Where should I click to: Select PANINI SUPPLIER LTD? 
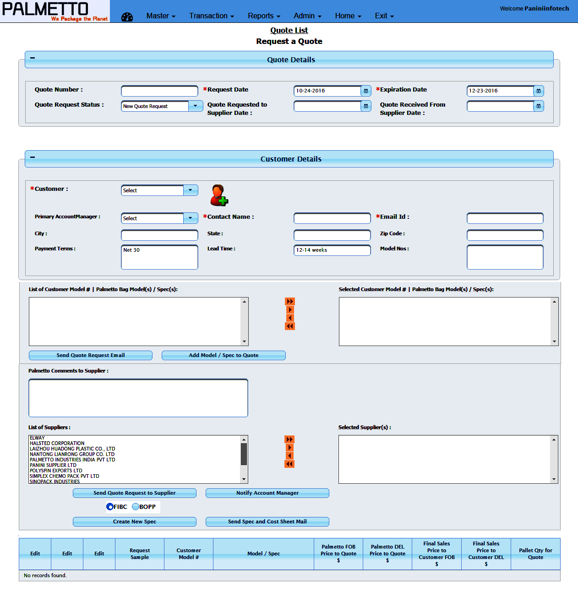tap(53, 466)
